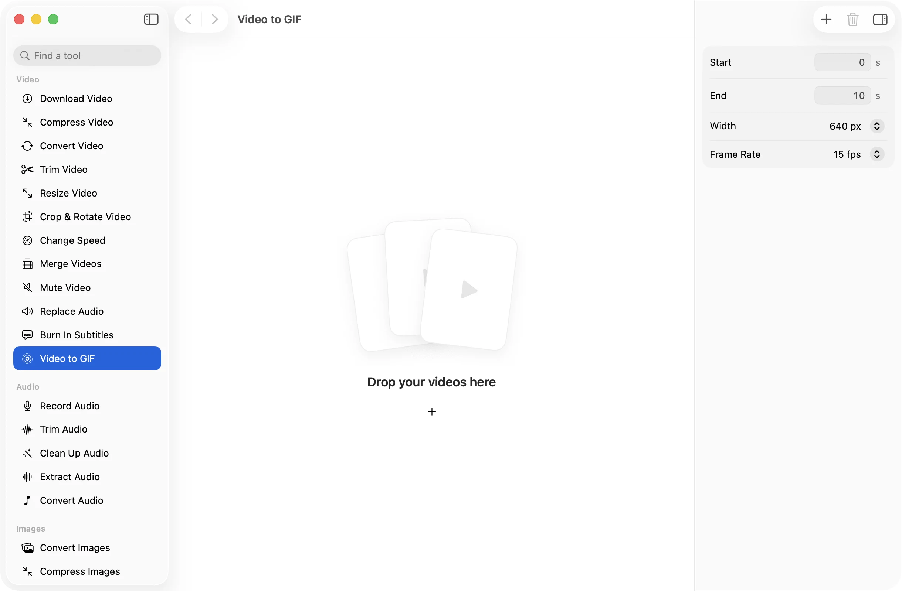Open Replace Audio tool
The image size is (902, 591).
pos(87,311)
